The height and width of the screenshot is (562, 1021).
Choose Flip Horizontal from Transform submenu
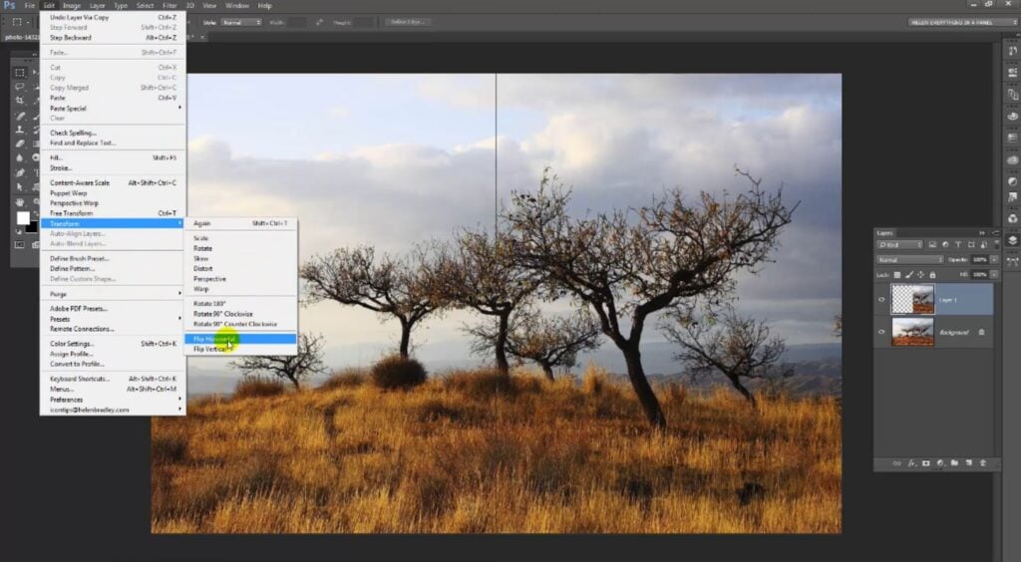tap(215, 339)
